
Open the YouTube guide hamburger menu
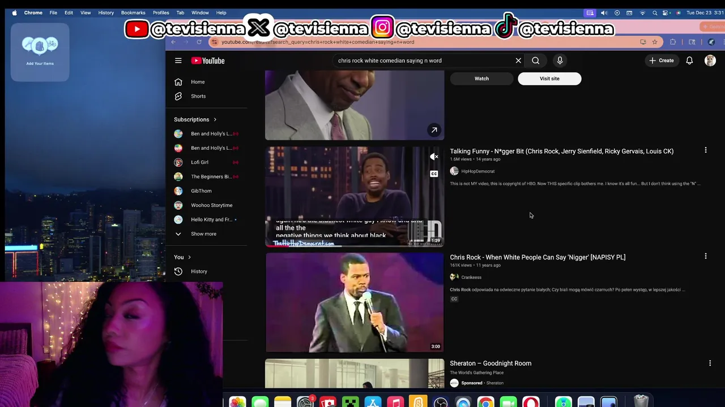pyautogui.click(x=178, y=60)
